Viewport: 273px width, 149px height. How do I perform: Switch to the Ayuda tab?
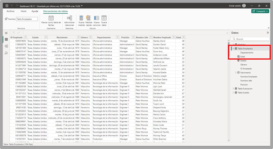pos(35,11)
